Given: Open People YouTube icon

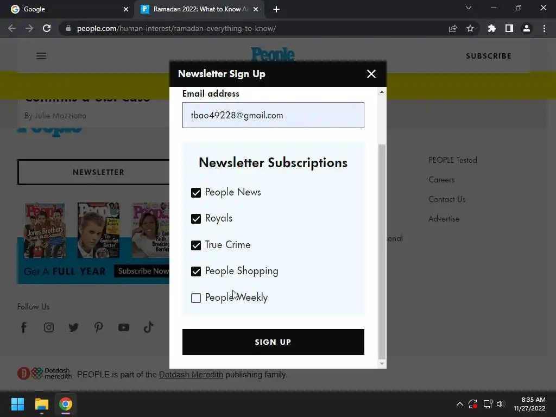Looking at the screenshot, I should (124, 327).
